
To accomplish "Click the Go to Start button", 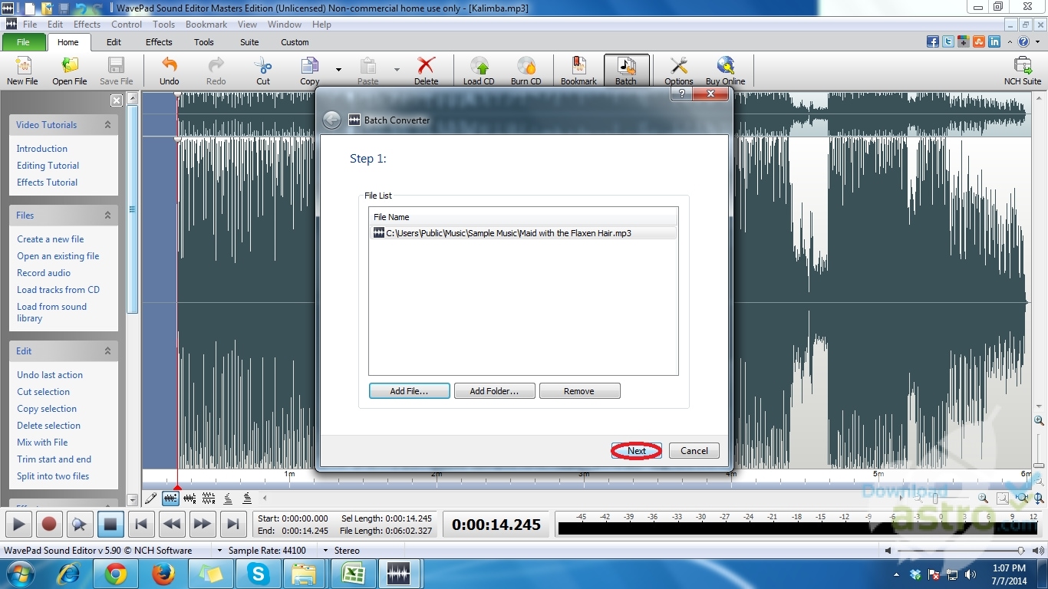I will click(140, 525).
